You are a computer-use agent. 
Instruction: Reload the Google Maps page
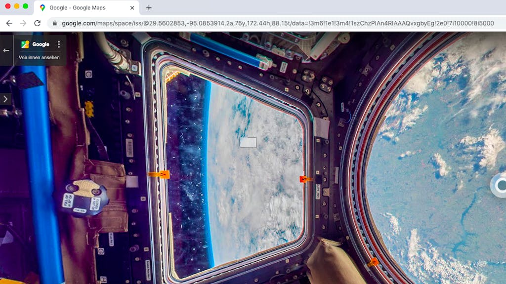coord(38,23)
